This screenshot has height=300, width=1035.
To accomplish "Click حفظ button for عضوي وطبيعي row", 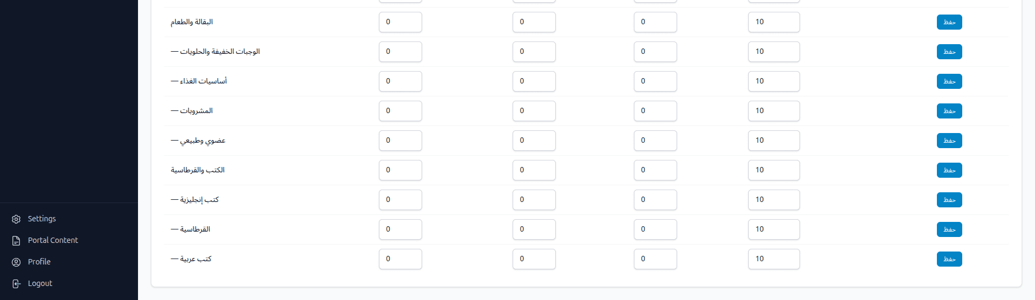I will tap(949, 141).
